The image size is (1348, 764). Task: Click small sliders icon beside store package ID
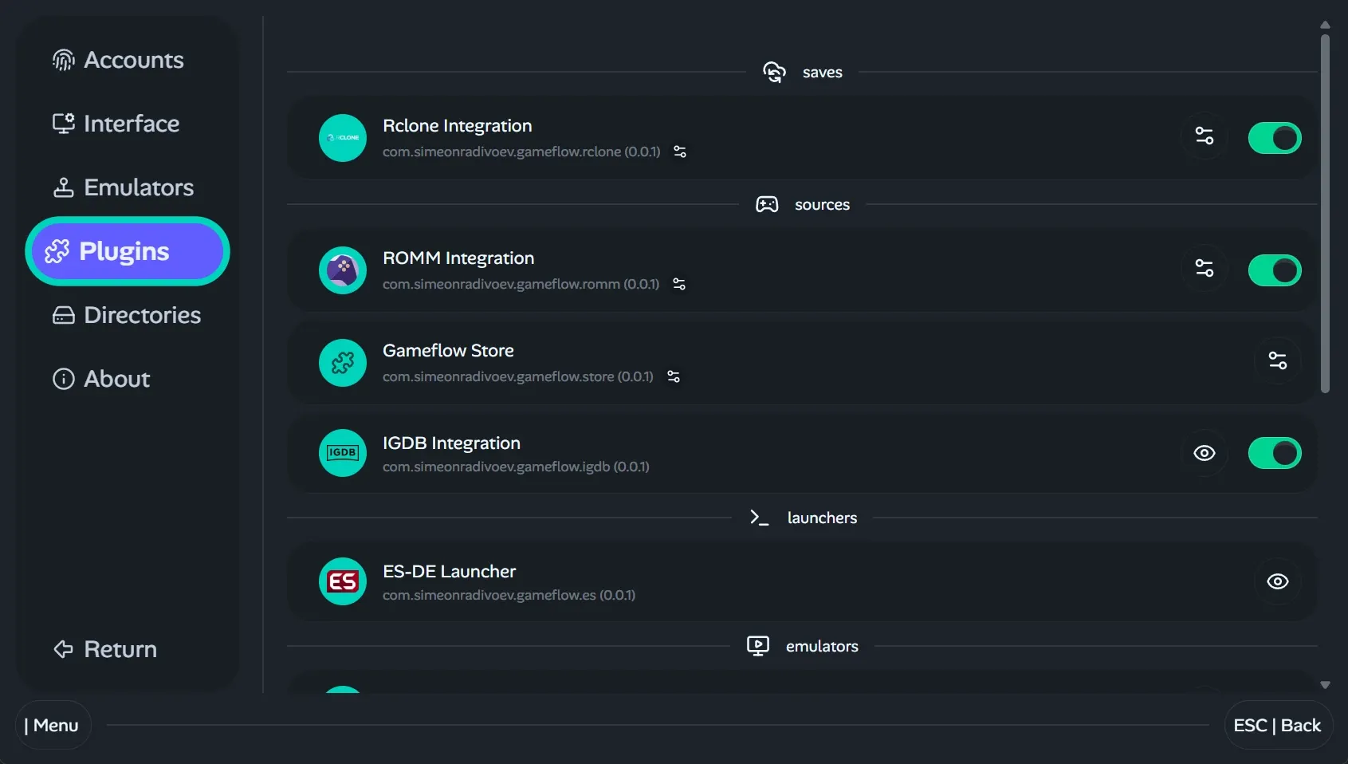click(x=674, y=376)
